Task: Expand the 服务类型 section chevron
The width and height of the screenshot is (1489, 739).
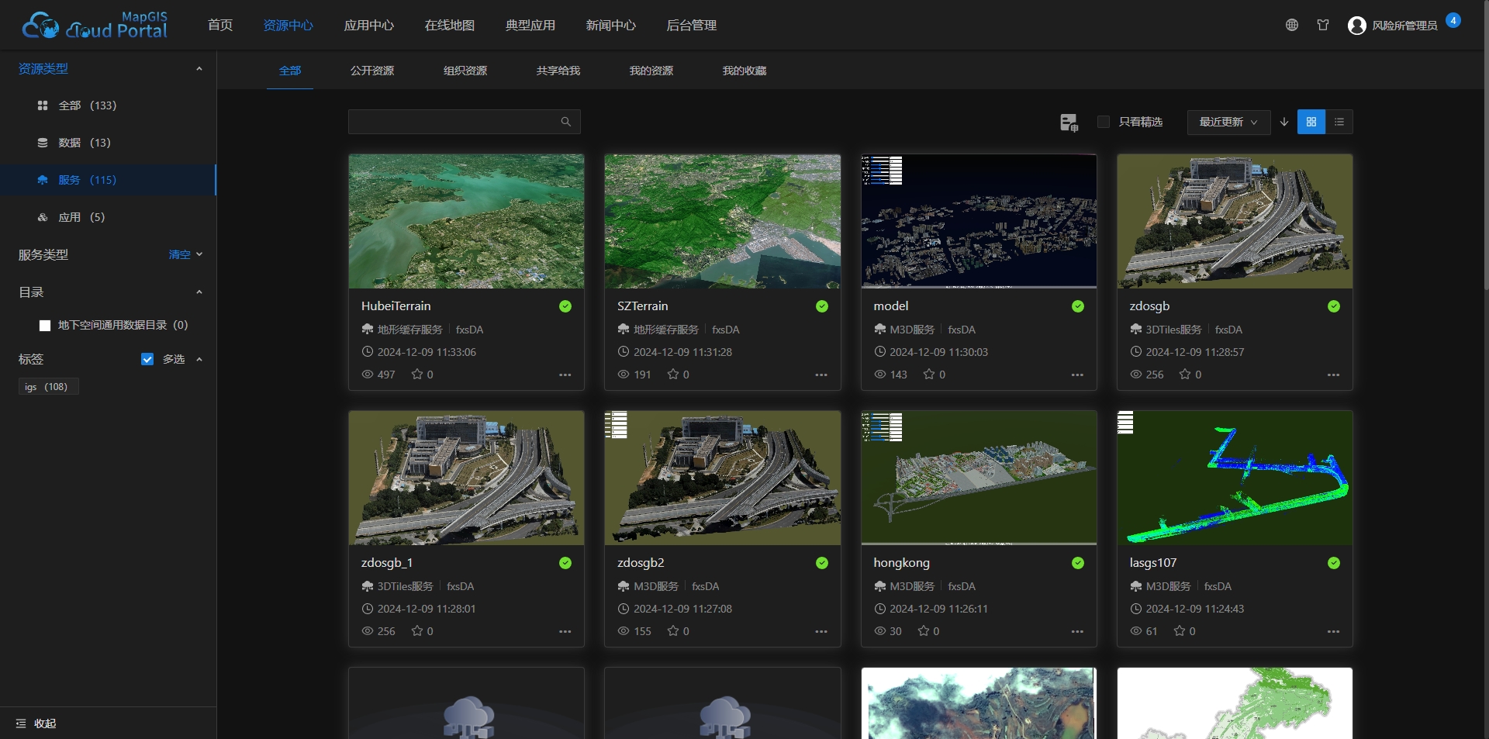Action: click(199, 254)
